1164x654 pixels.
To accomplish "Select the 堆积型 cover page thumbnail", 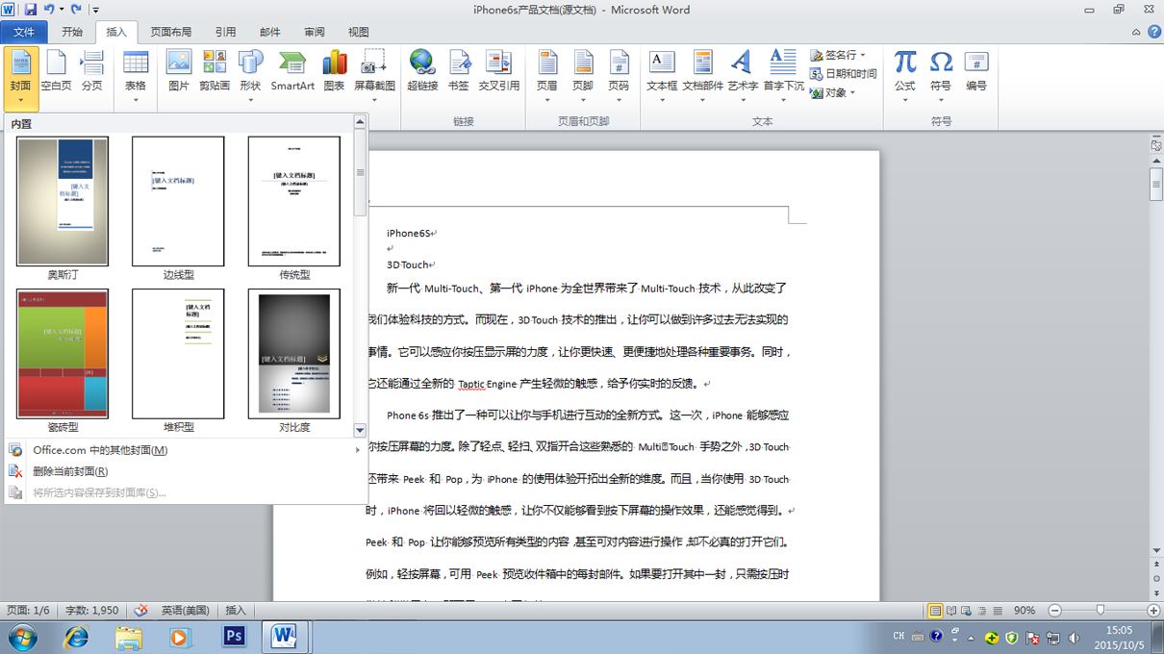I will [x=178, y=354].
